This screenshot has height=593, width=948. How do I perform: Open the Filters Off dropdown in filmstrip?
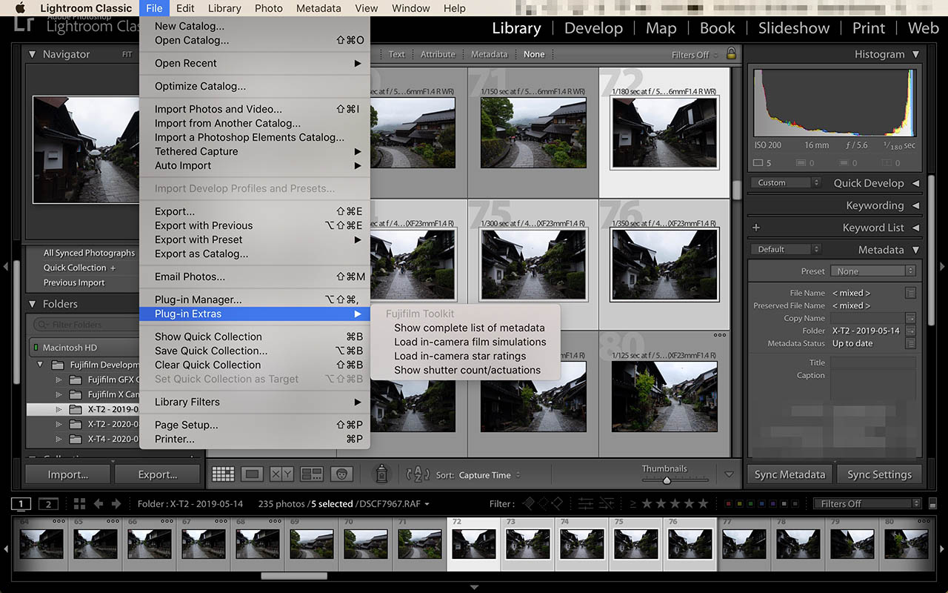click(867, 504)
